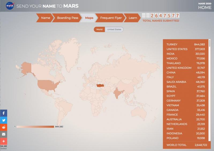Open the Learn tab

point(132,18)
